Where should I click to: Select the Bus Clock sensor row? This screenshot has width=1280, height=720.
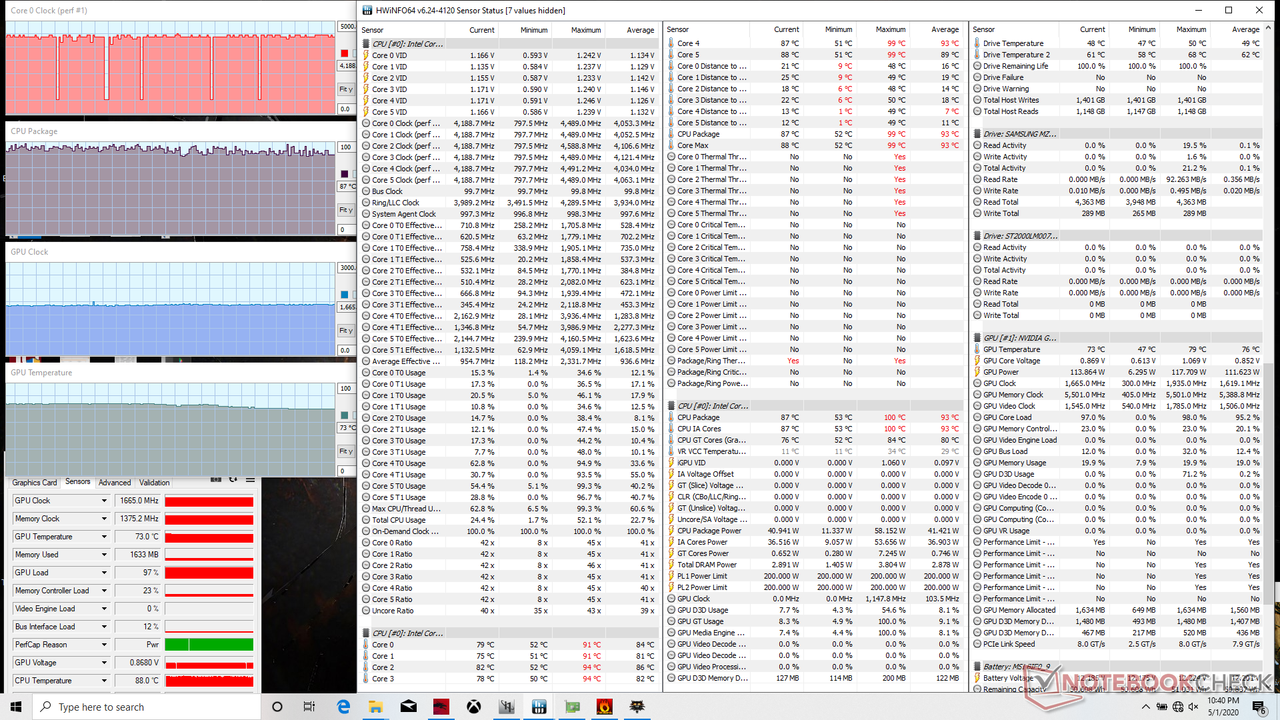click(x=509, y=191)
